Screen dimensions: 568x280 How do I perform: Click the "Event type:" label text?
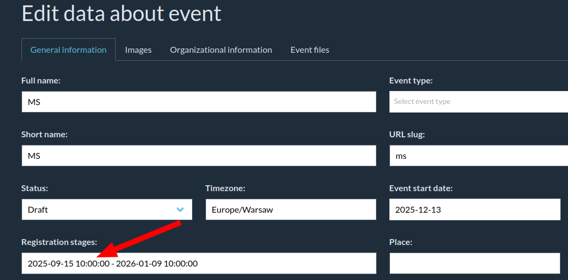411,80
